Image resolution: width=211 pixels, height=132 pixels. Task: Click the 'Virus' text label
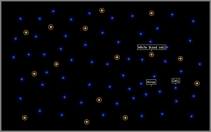click(151, 82)
